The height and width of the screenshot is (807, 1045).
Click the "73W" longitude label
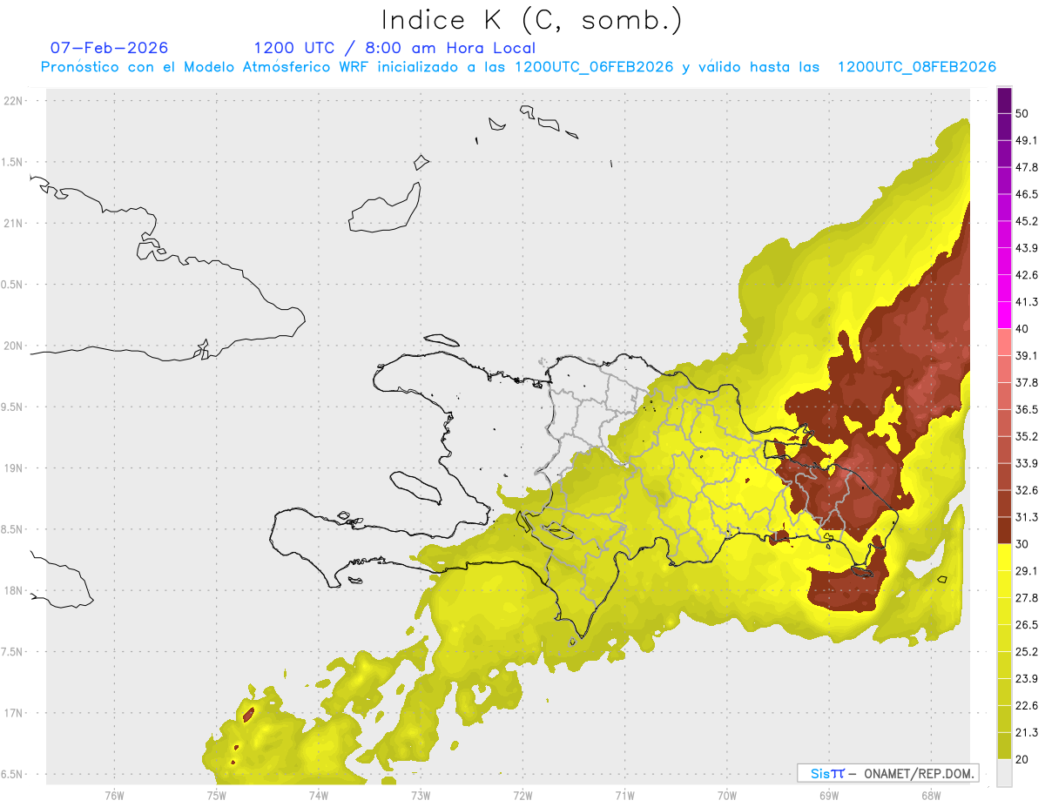click(421, 796)
